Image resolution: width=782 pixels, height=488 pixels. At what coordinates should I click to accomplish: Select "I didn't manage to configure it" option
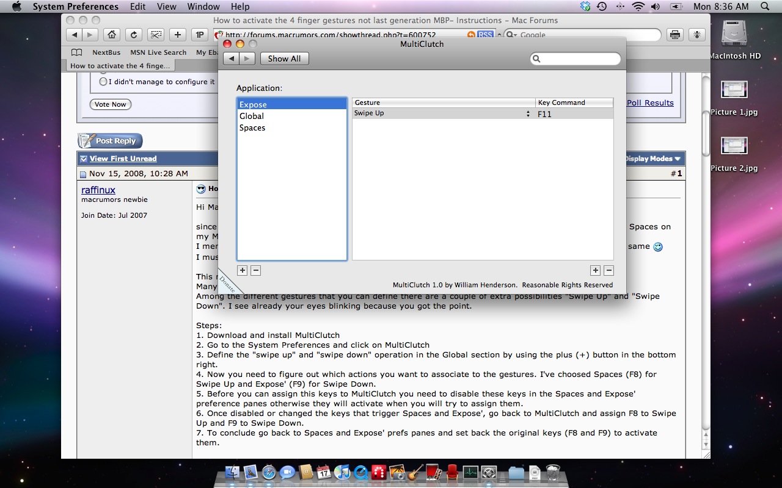coord(103,81)
